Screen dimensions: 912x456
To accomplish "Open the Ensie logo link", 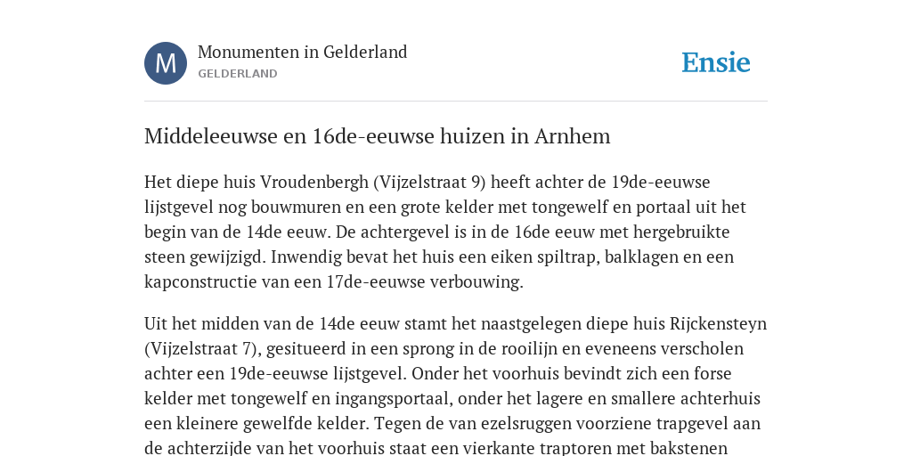I will (x=715, y=62).
